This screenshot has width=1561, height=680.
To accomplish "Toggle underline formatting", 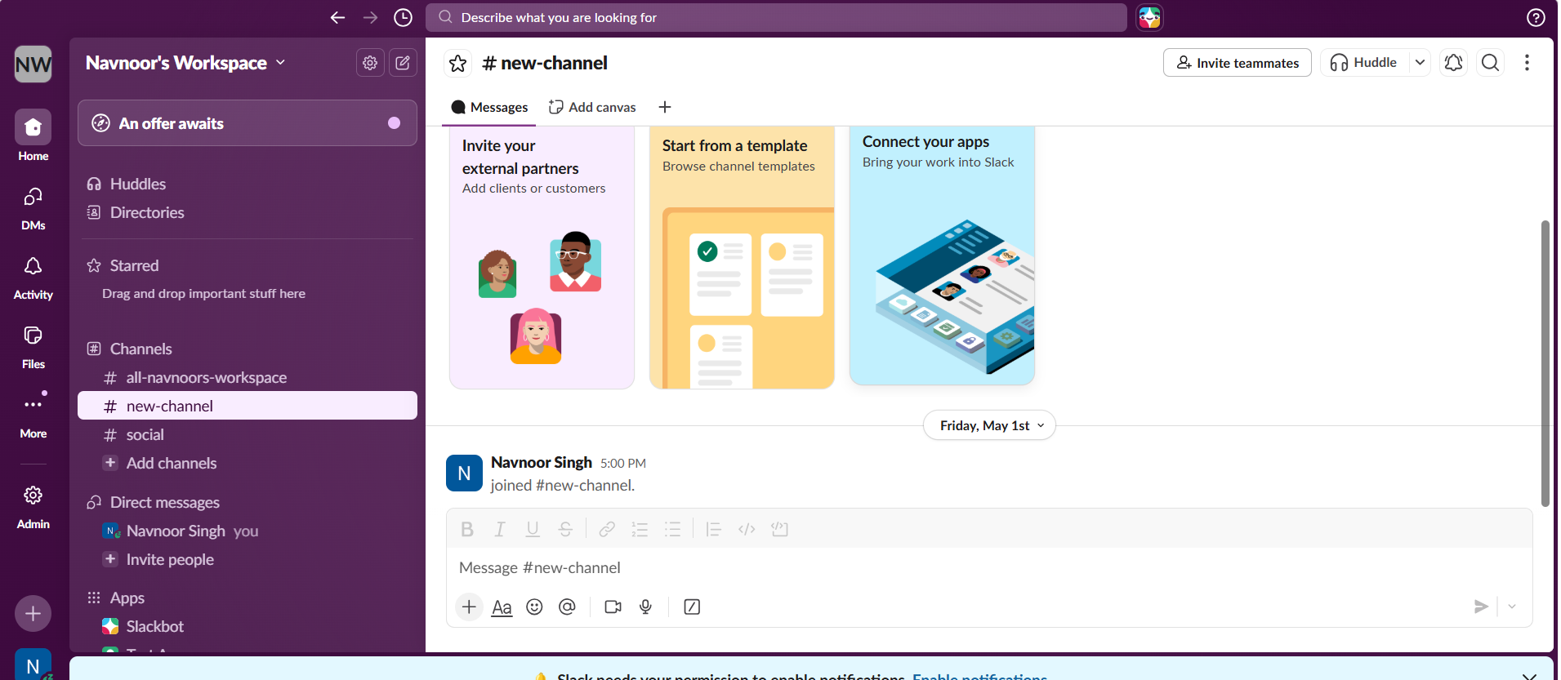I will click(x=533, y=529).
